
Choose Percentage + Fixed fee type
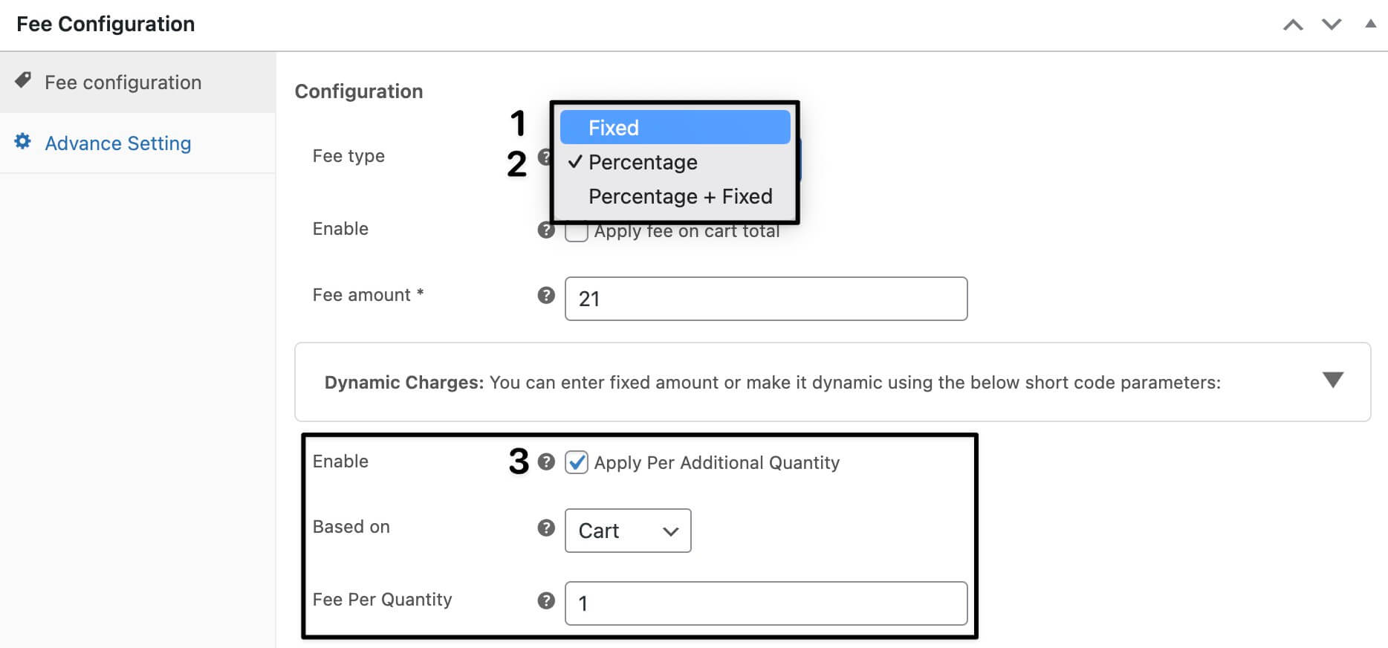point(680,196)
